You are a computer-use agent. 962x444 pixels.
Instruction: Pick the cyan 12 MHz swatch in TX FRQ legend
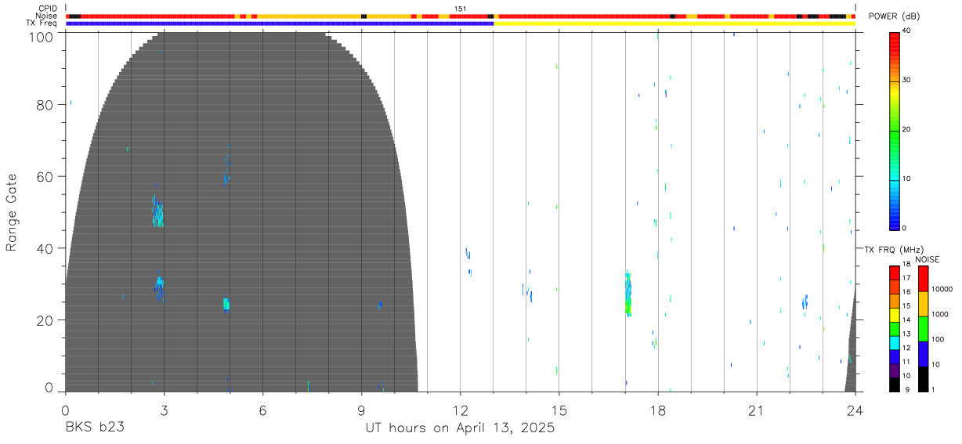click(x=895, y=341)
